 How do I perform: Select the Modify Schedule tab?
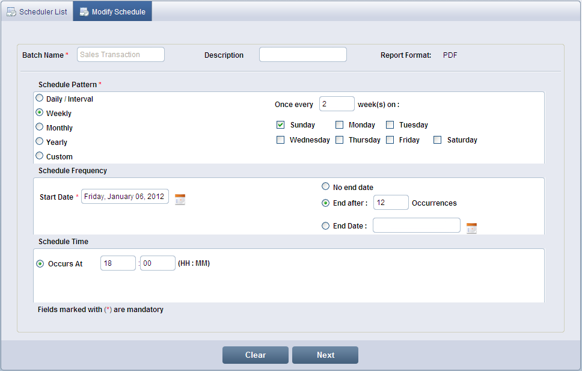(x=112, y=11)
